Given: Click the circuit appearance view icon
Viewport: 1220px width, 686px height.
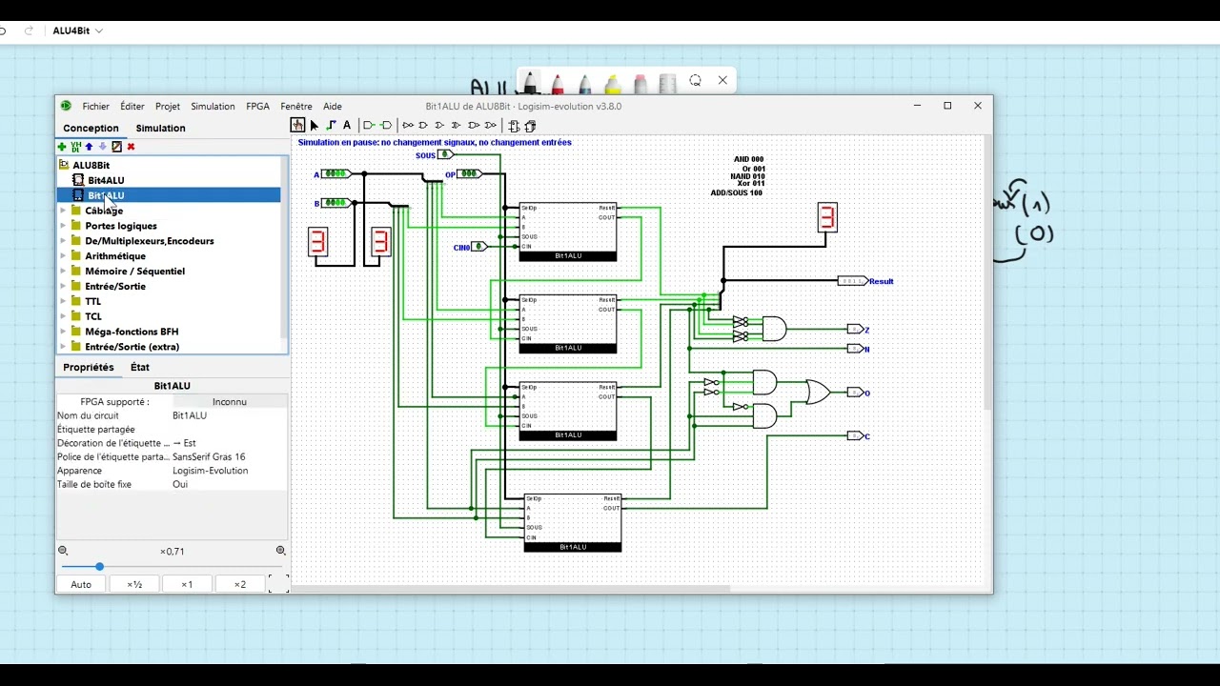Looking at the screenshot, I should 531,126.
